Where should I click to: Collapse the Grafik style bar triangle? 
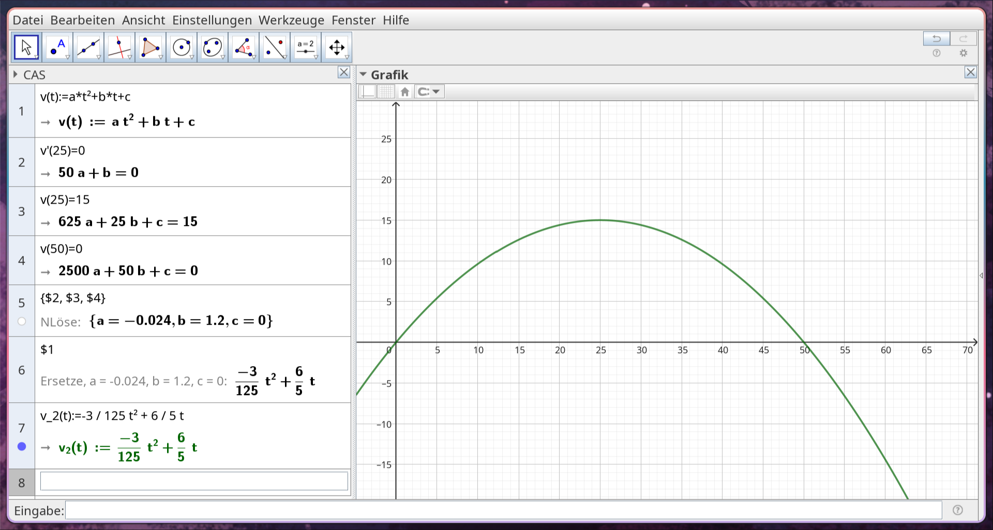point(363,75)
